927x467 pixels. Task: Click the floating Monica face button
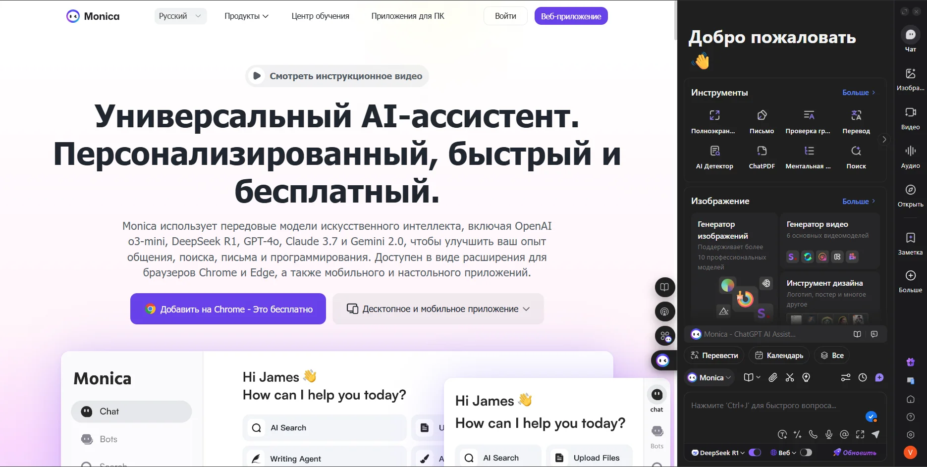tap(663, 361)
